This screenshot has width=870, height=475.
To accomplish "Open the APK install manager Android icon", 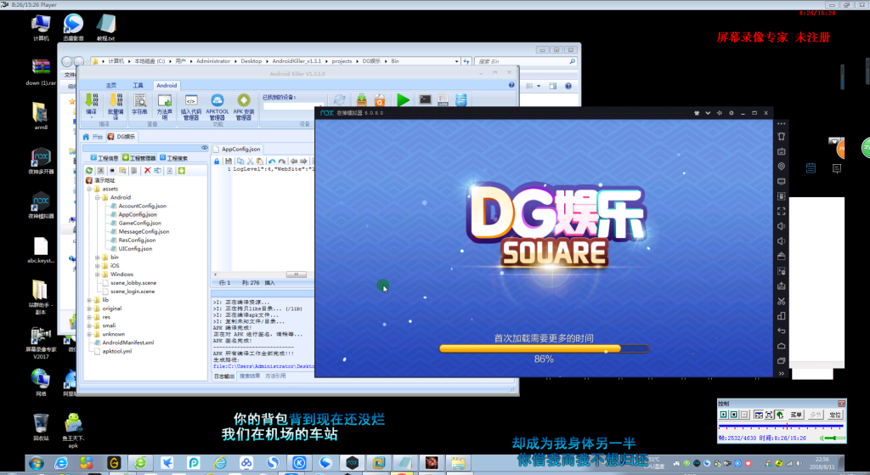I will click(x=244, y=106).
